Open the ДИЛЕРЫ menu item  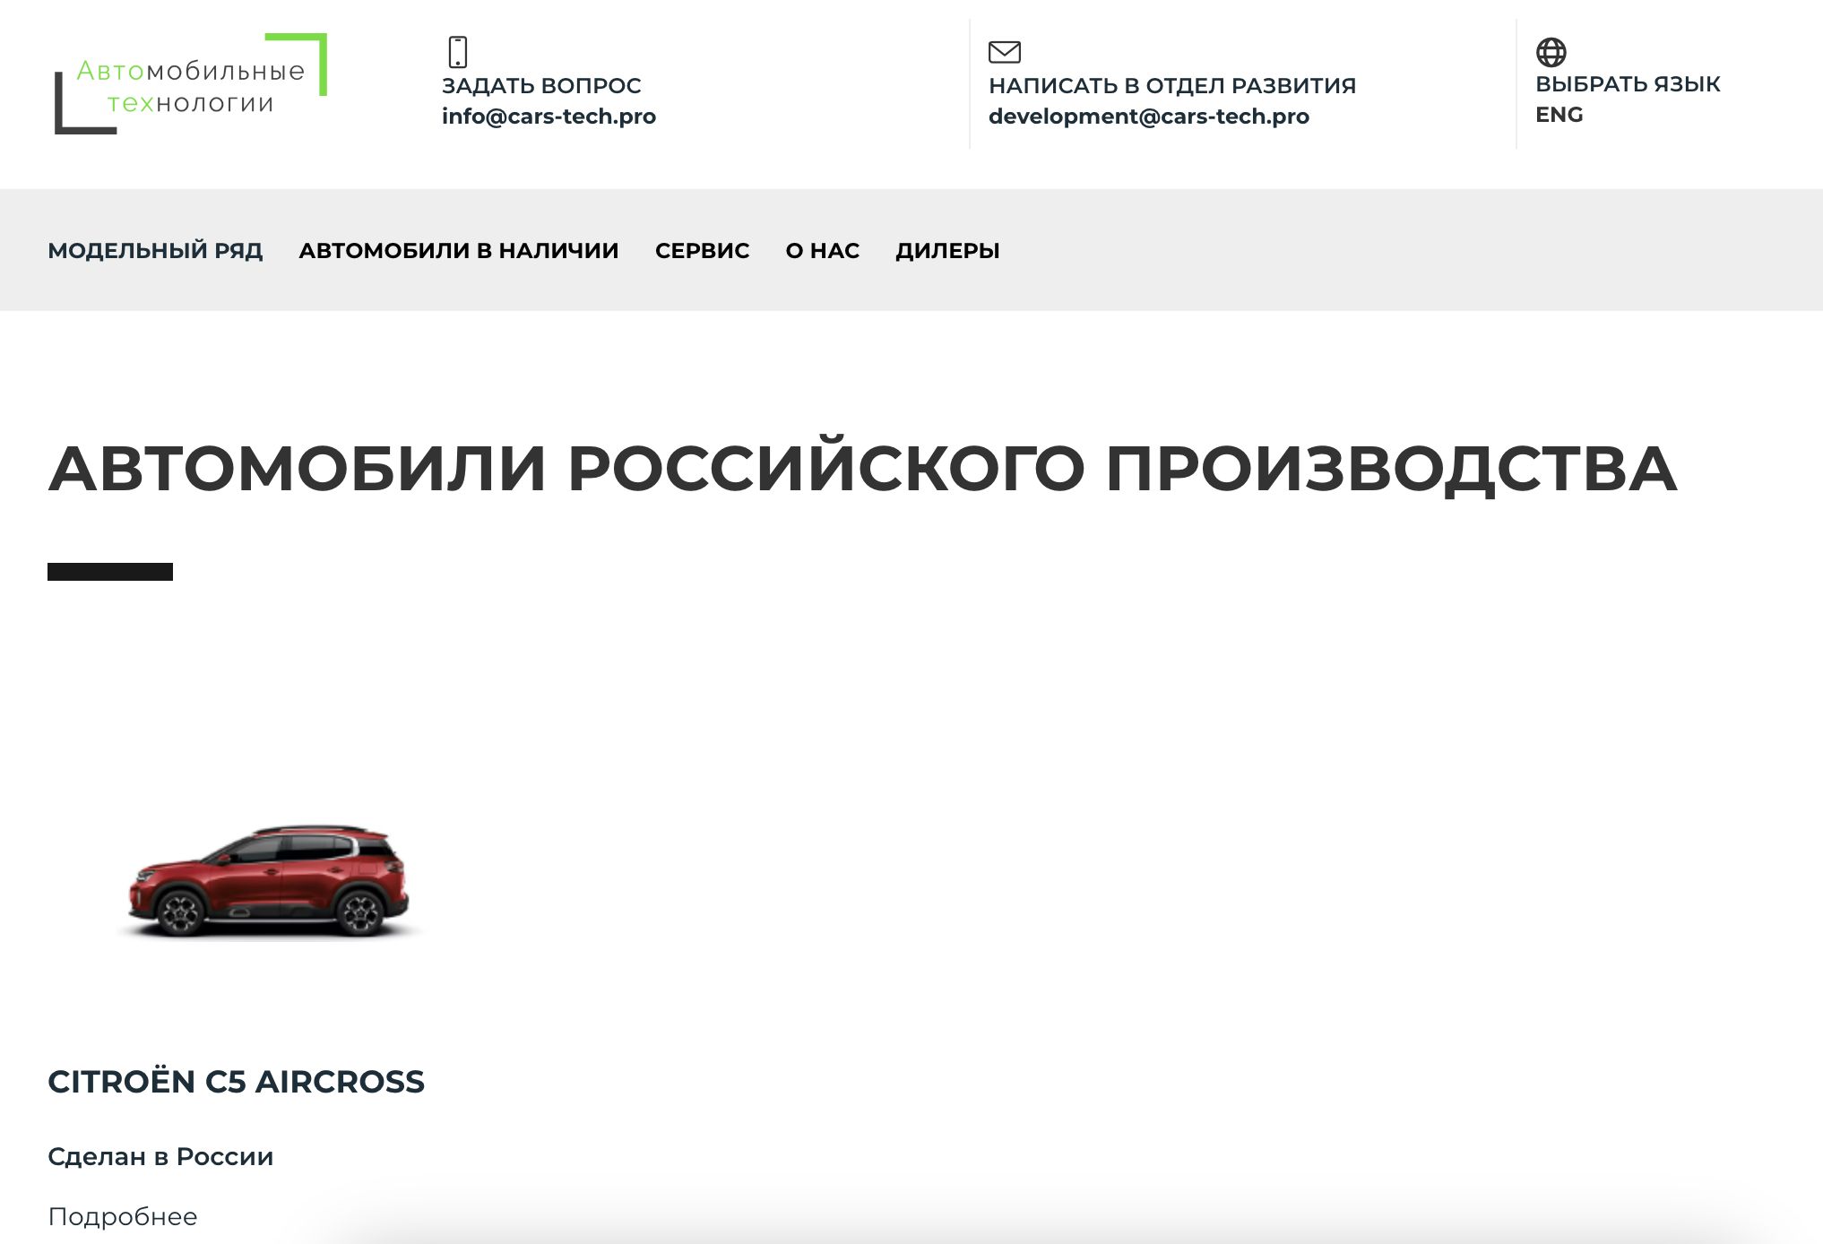(947, 250)
